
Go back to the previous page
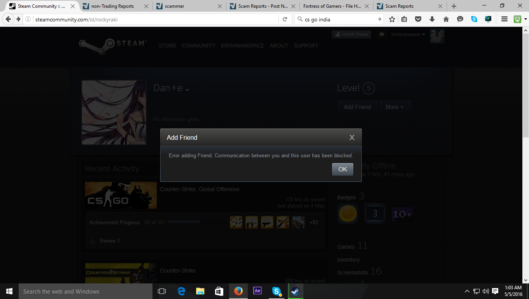point(8,19)
